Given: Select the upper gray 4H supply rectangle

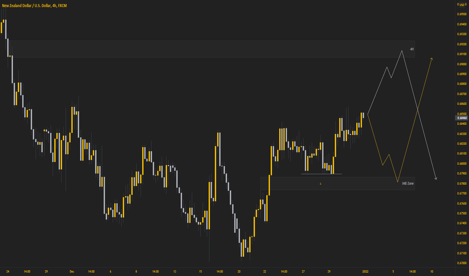Looking at the screenshot, I should [x=212, y=49].
